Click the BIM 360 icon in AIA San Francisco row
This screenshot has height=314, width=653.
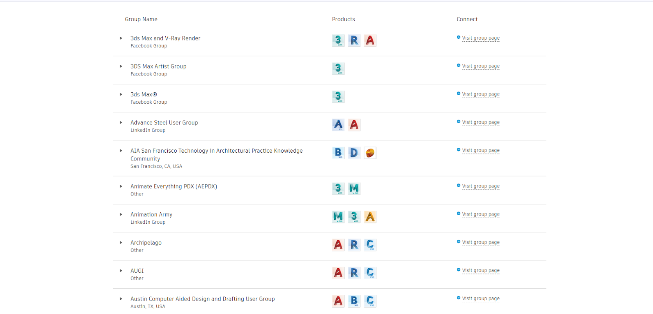[x=338, y=153]
